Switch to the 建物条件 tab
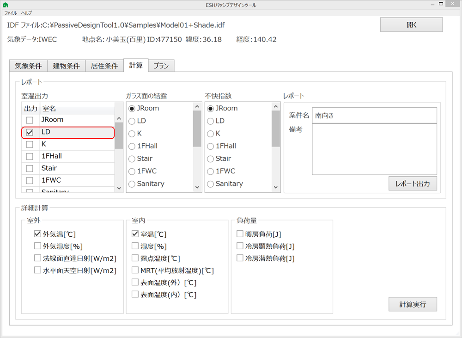 click(x=66, y=66)
